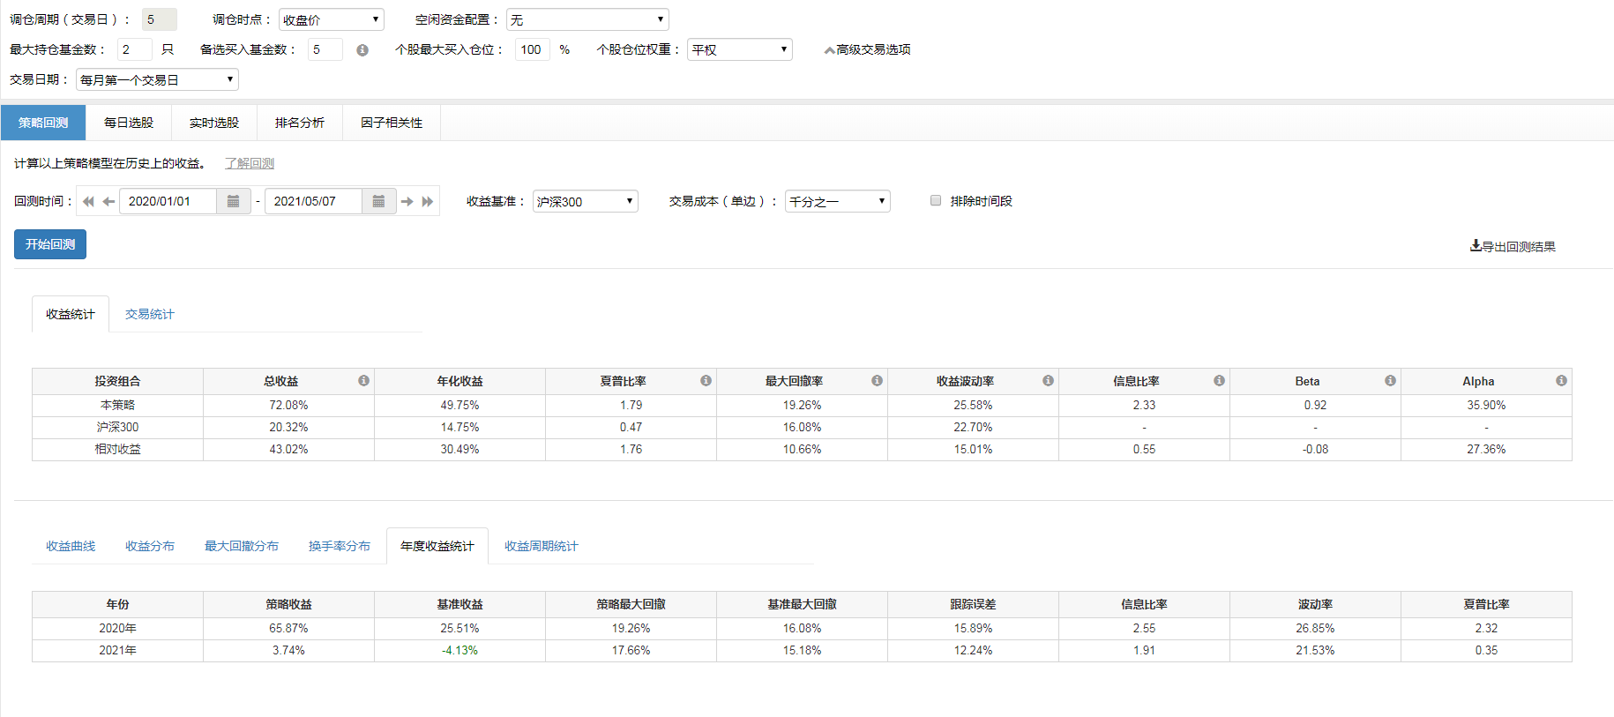Click the end date calendar icon
The height and width of the screenshot is (717, 1614).
point(378,201)
